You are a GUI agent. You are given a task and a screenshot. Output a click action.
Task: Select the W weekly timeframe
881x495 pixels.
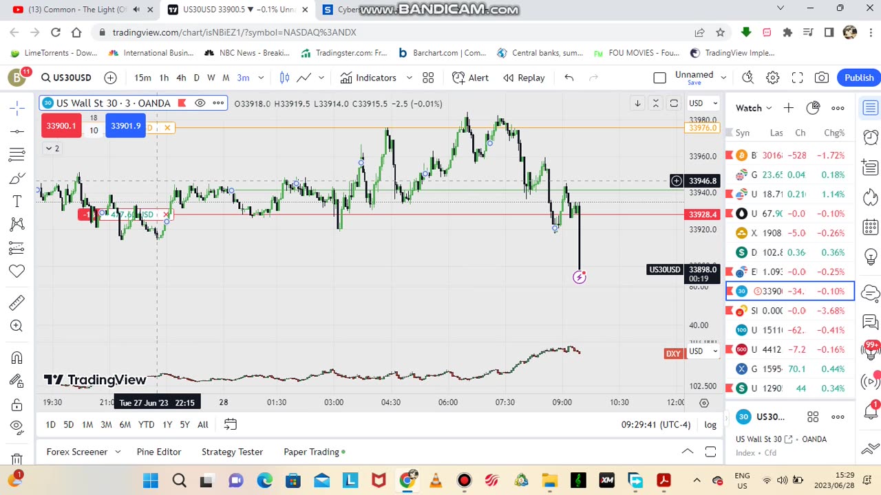coord(211,78)
